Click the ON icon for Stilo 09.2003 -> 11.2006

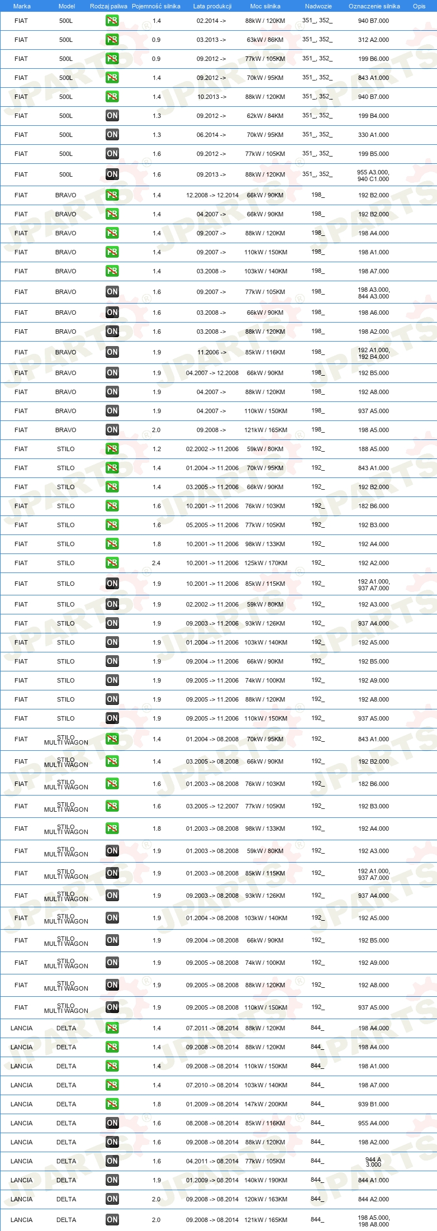tap(112, 623)
